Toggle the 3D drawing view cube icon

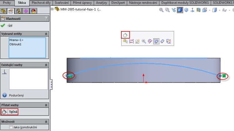point(180,10)
